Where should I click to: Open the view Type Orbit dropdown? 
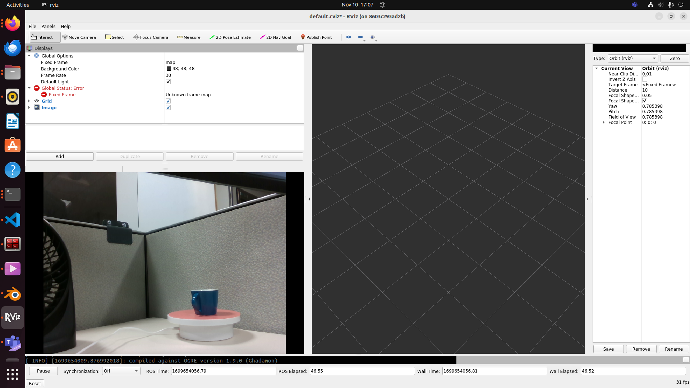632,59
